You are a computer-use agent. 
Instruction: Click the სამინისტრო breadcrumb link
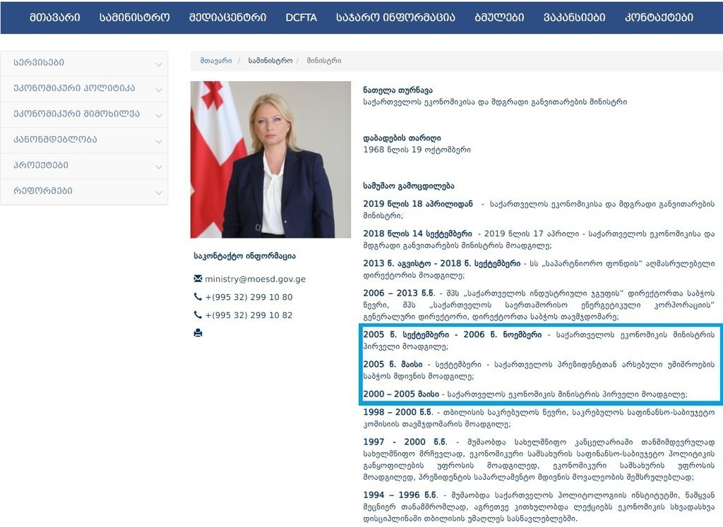coord(270,61)
